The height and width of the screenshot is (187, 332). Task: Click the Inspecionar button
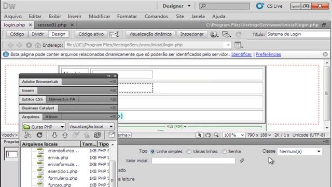coord(192,34)
